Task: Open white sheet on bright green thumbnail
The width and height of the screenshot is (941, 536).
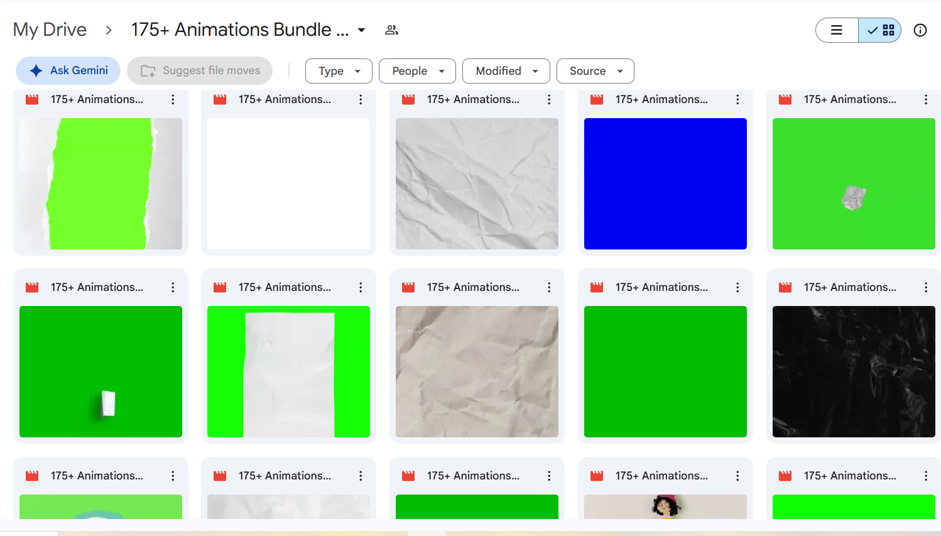Action: click(x=288, y=371)
